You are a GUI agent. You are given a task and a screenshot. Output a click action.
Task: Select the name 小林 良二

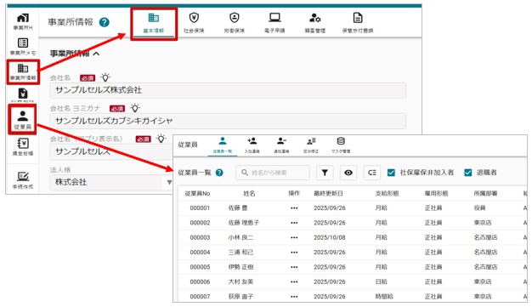pos(241,238)
